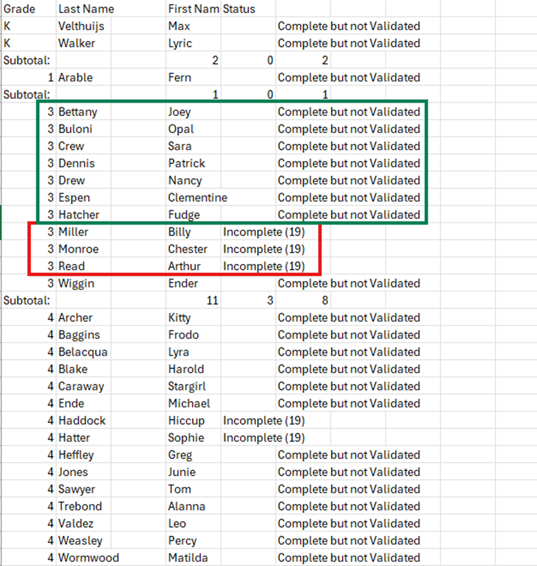
Task: Select Ender's Complete but not Validated status
Action: (x=349, y=283)
